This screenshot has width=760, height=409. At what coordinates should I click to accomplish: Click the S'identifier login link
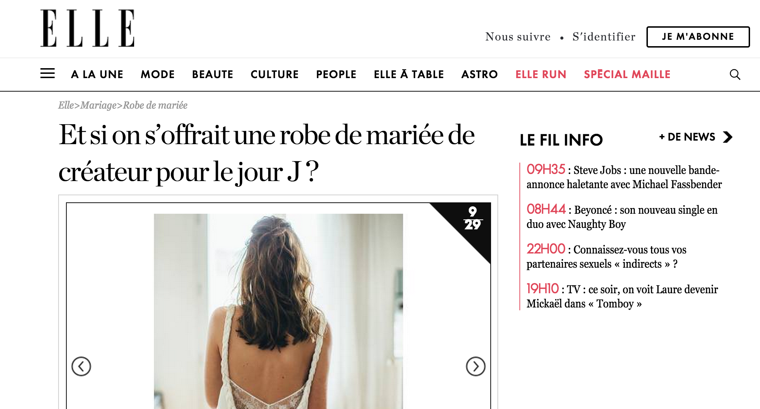[x=604, y=37]
